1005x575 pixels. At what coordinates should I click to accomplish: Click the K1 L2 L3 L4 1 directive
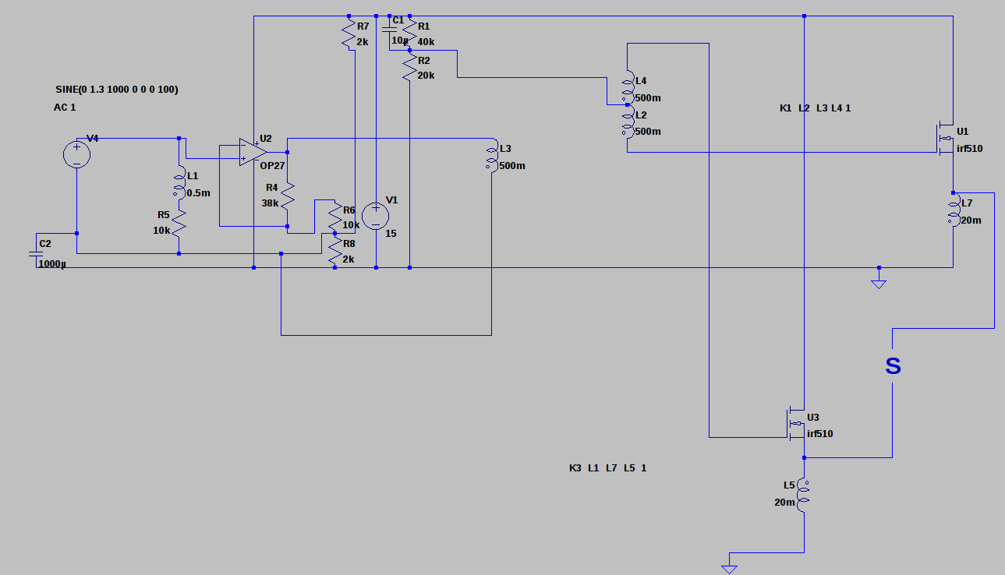pyautogui.click(x=815, y=108)
